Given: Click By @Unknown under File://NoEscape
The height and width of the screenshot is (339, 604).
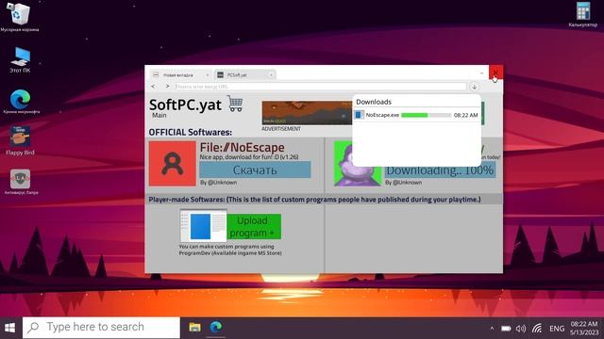Looking at the screenshot, I should click(218, 183).
